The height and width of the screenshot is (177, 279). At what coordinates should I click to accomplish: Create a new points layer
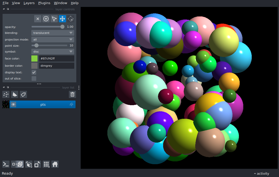pyautogui.click(x=6, y=94)
